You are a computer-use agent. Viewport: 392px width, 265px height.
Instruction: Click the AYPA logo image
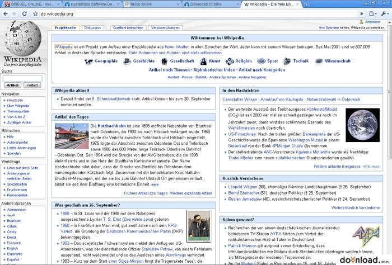point(366,236)
